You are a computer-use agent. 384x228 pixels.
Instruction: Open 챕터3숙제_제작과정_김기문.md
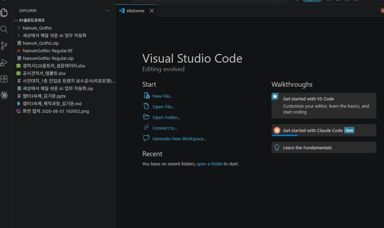pos(64,104)
